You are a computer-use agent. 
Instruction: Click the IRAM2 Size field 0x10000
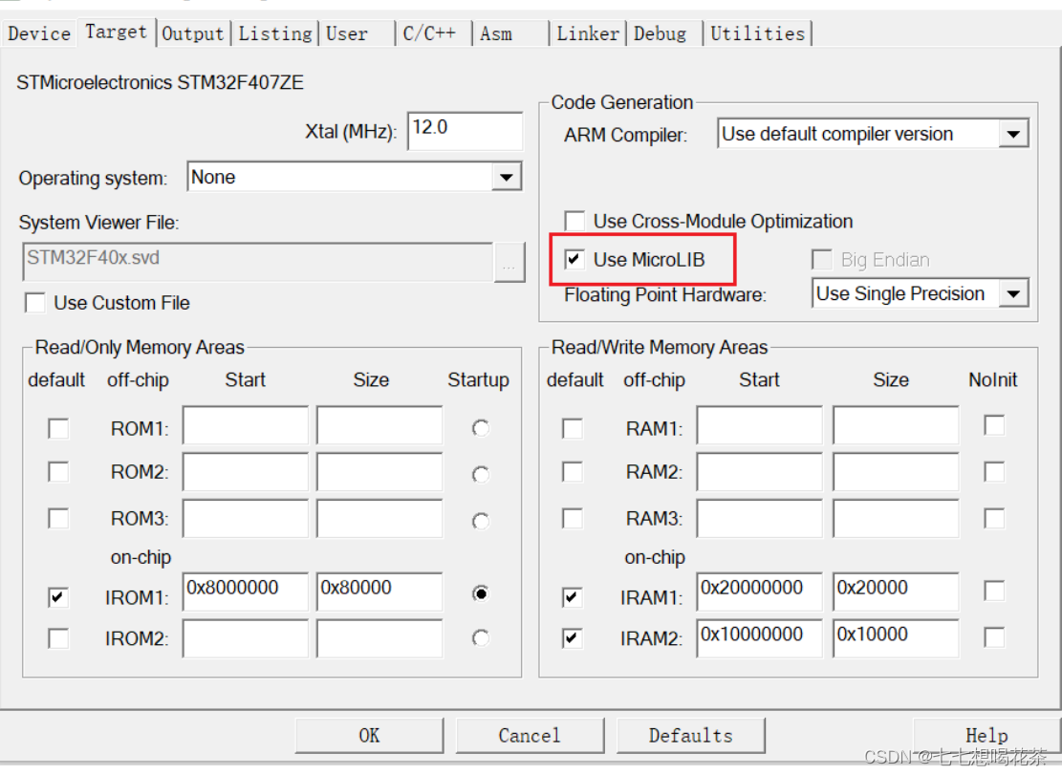896,637
